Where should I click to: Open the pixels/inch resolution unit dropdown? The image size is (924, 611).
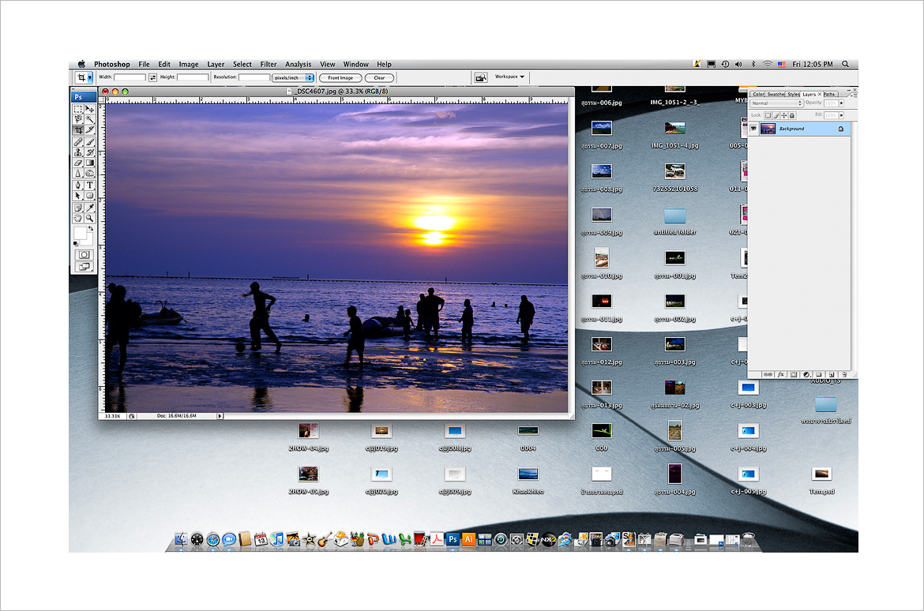[292, 77]
